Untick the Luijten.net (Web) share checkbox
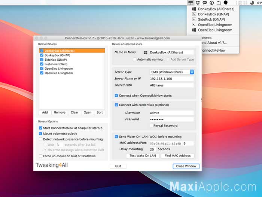262x197 pixels. (42, 64)
